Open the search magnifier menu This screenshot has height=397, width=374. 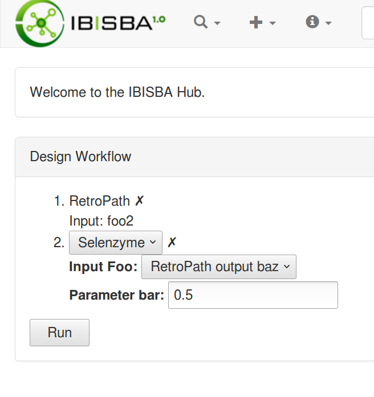coord(207,22)
